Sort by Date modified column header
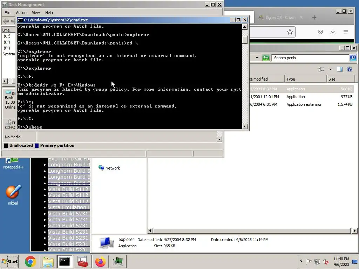 [x=267, y=79]
